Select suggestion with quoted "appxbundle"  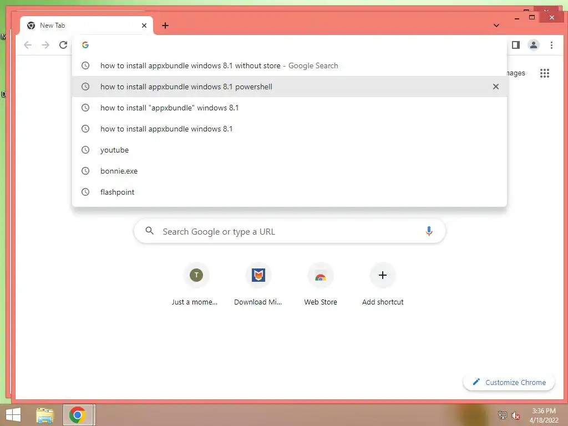(x=290, y=108)
